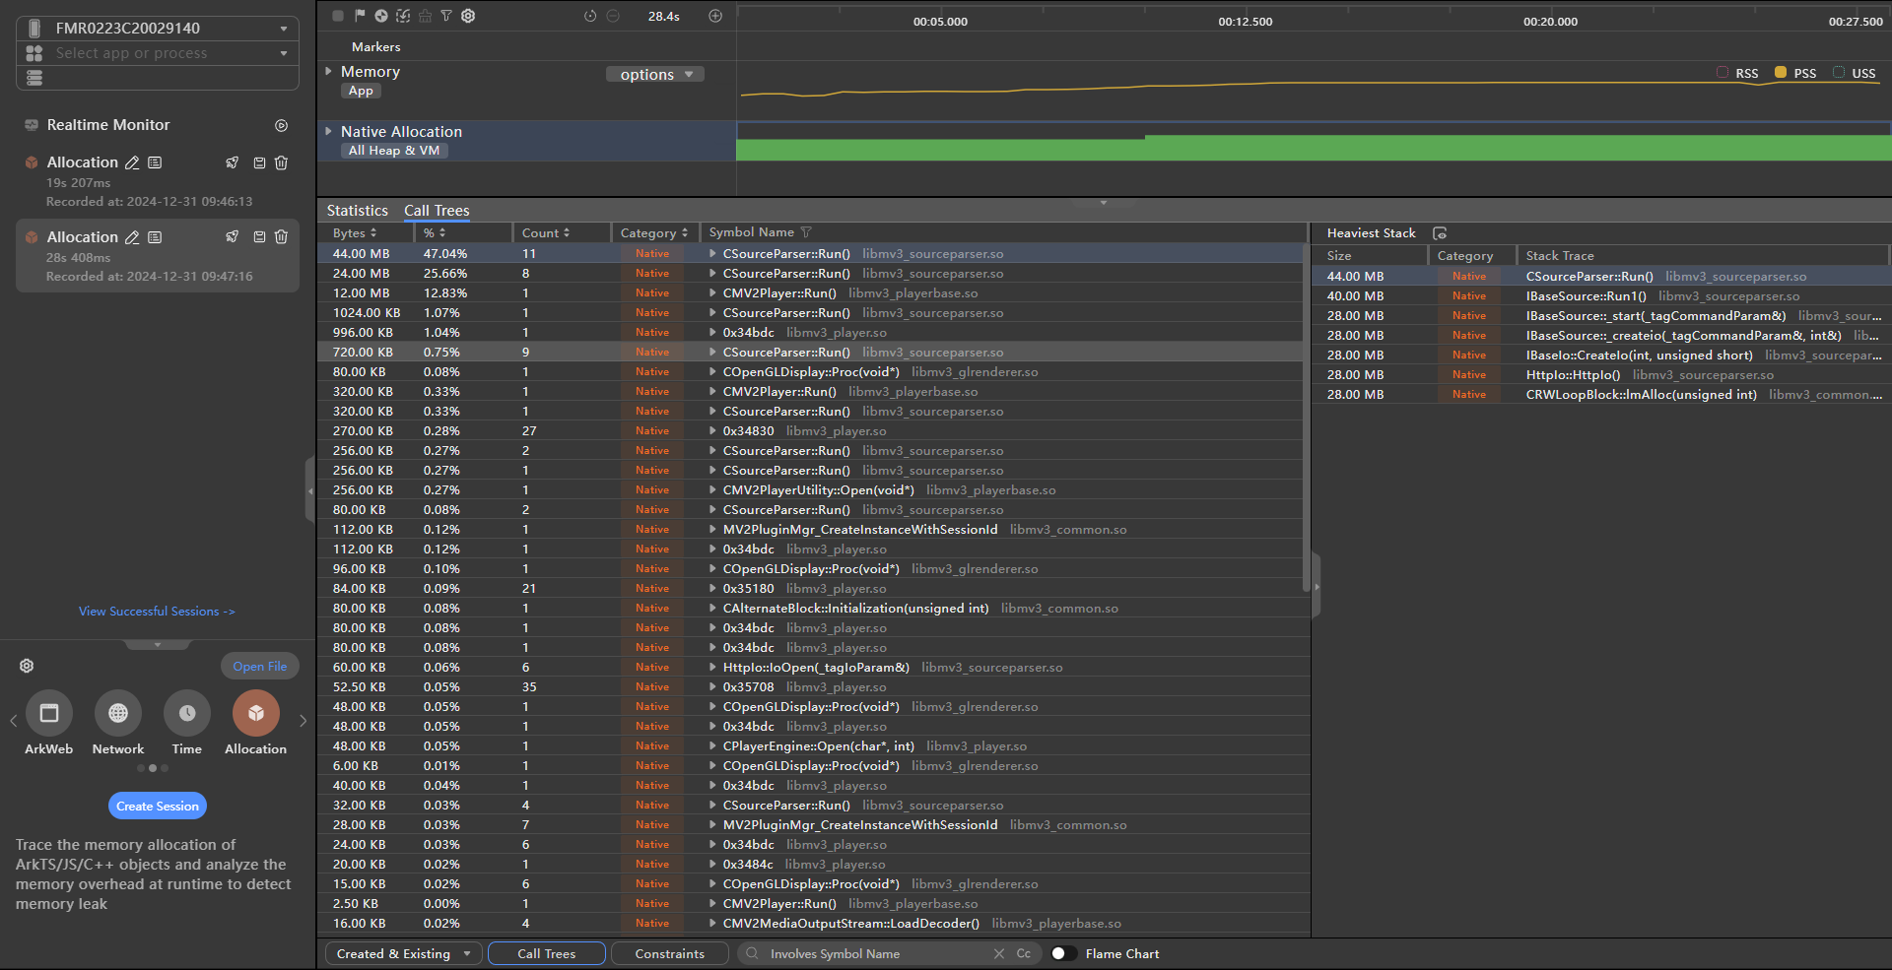Select the All Heap & VM tag

pos(394,151)
